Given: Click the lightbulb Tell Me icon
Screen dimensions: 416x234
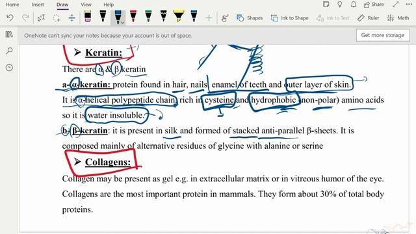Looking at the screenshot, I should coord(339,5).
